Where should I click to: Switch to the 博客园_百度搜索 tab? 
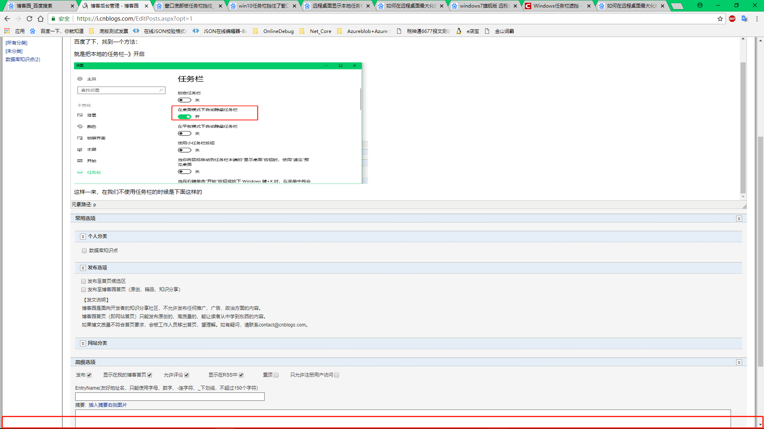35,6
